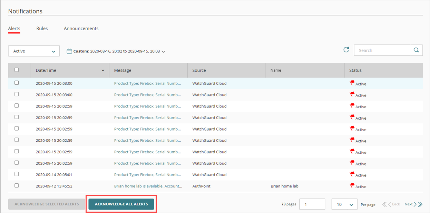430x213 pixels.
Task: Click the search magnifier icon
Action: click(x=416, y=50)
